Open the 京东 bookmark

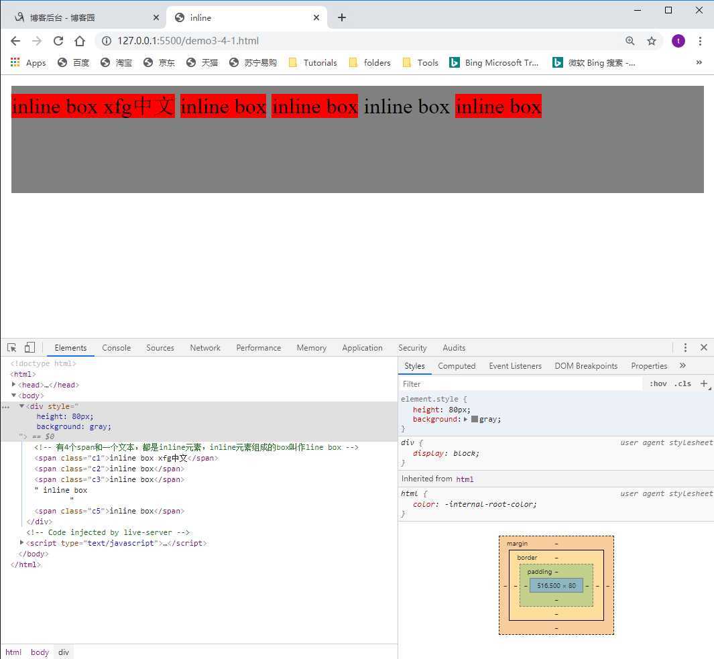[x=160, y=62]
